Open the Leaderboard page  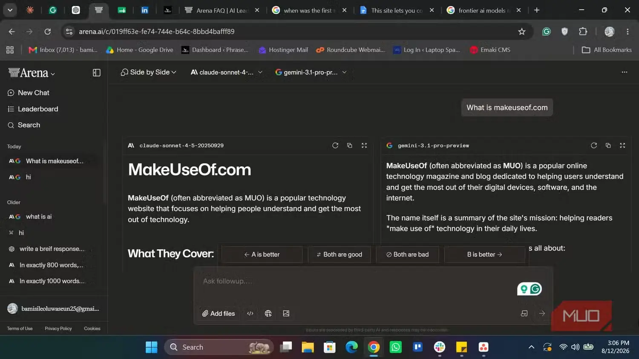pos(33,109)
